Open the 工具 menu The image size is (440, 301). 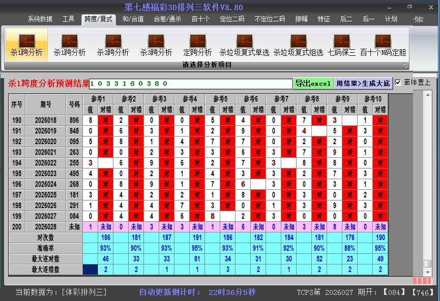coord(68,19)
